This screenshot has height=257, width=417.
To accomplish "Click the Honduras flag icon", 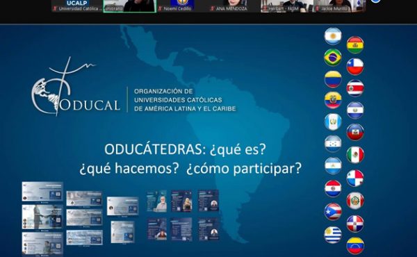I will click(333, 144).
